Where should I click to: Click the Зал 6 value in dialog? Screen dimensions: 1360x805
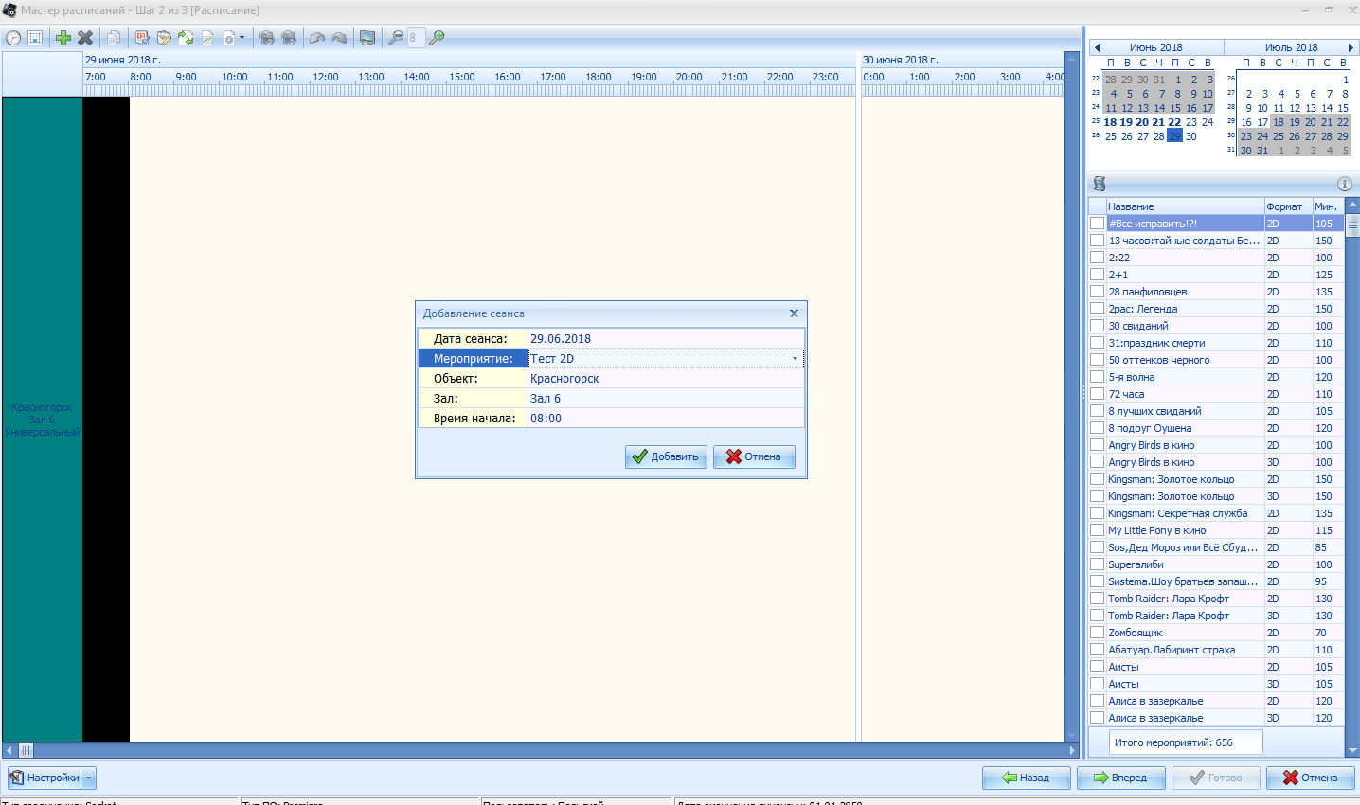[666, 398]
